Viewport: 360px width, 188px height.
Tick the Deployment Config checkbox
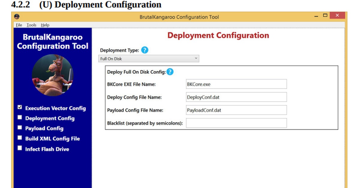[20, 117]
